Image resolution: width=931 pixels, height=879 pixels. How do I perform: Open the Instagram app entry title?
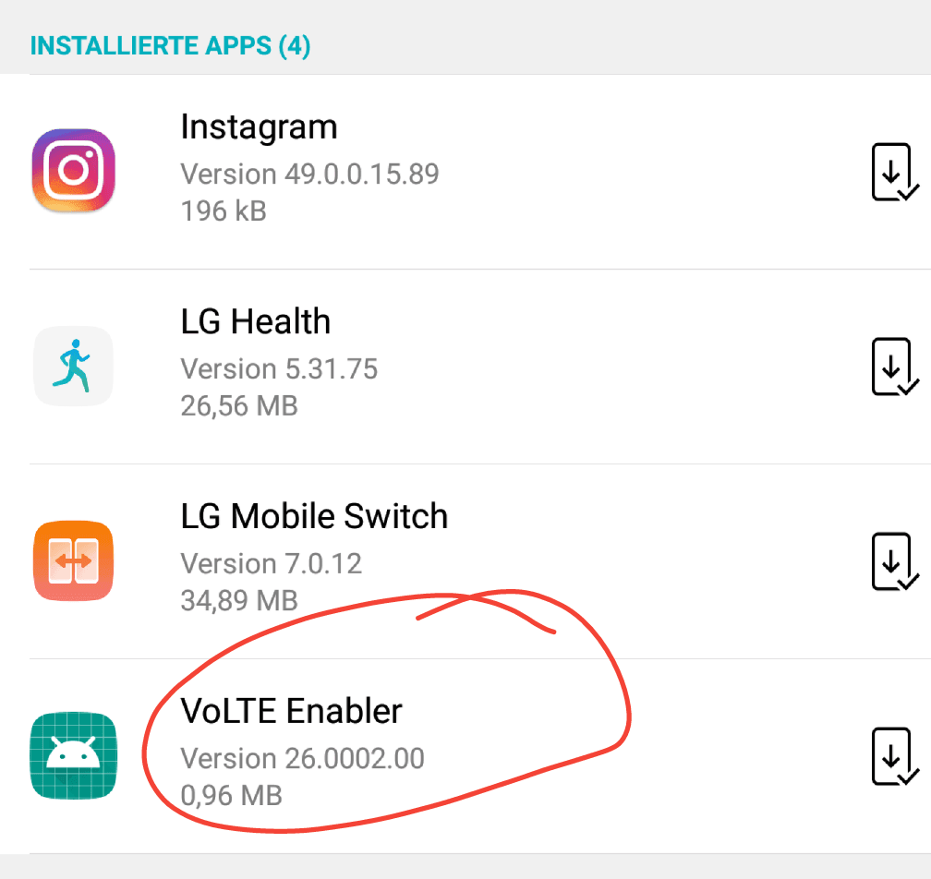point(259,127)
